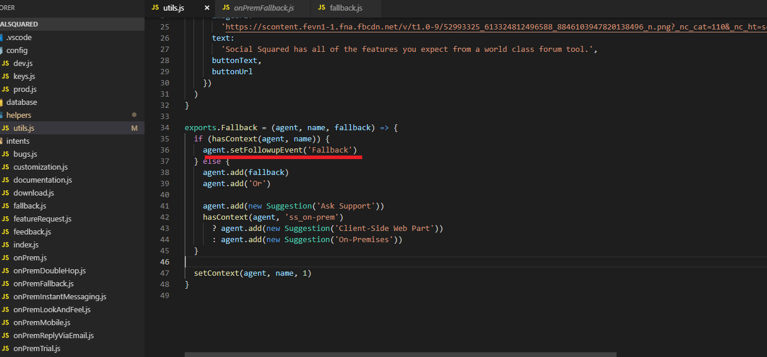The height and width of the screenshot is (357, 767).
Task: Switch to the onPremFallback.js editor tab
Action: 263,8
